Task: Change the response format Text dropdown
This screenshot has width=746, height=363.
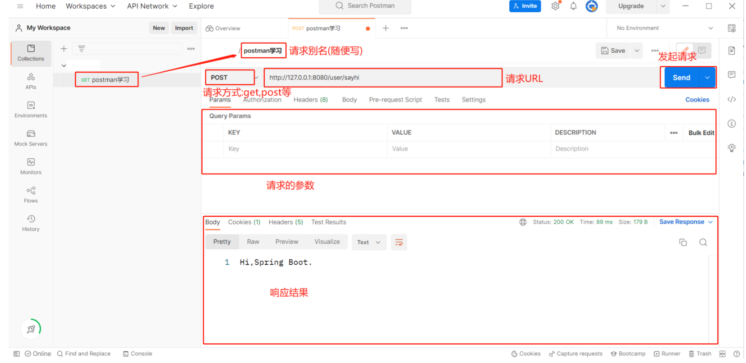Action: point(368,242)
